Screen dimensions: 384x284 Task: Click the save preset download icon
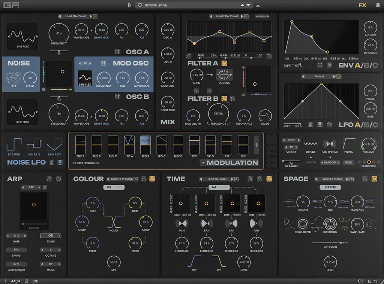pyautogui.click(x=258, y=5)
